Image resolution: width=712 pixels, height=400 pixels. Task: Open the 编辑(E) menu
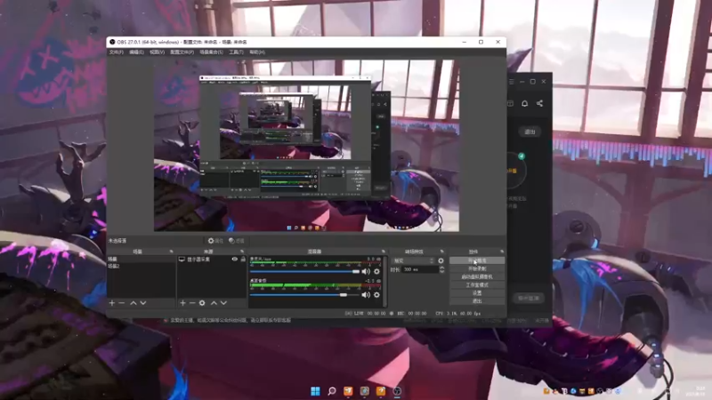136,52
